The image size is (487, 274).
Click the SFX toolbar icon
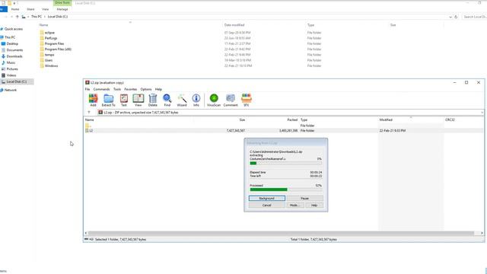[x=247, y=100]
